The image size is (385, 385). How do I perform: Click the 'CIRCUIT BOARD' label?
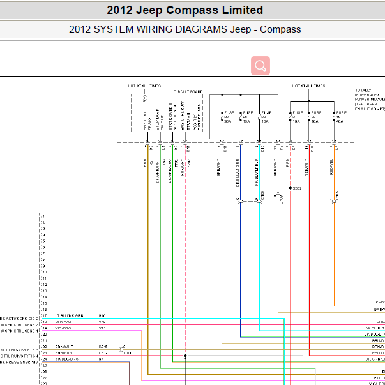(x=188, y=91)
